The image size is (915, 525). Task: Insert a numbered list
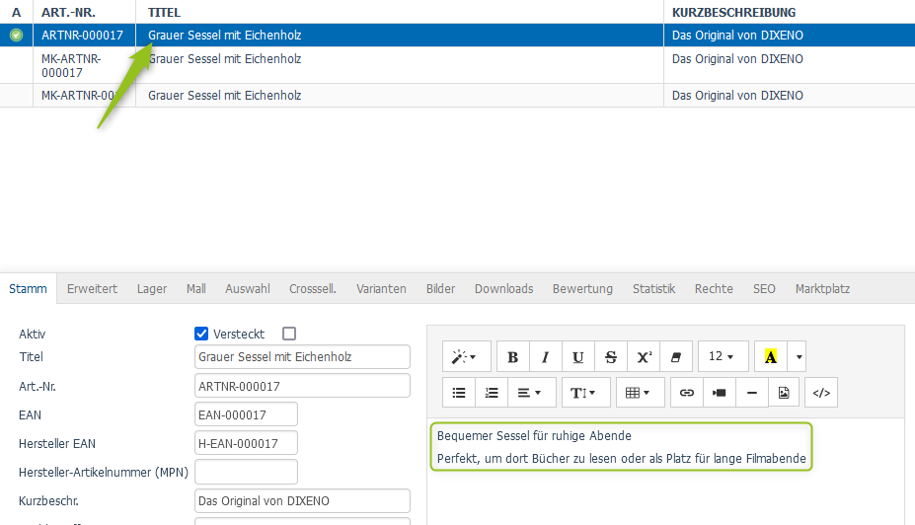pyautogui.click(x=492, y=393)
